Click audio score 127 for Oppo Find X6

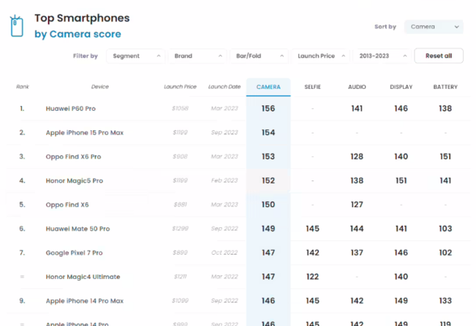tap(357, 205)
